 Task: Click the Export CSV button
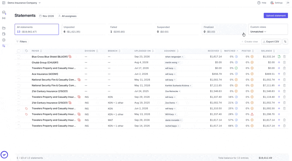click(x=271, y=42)
